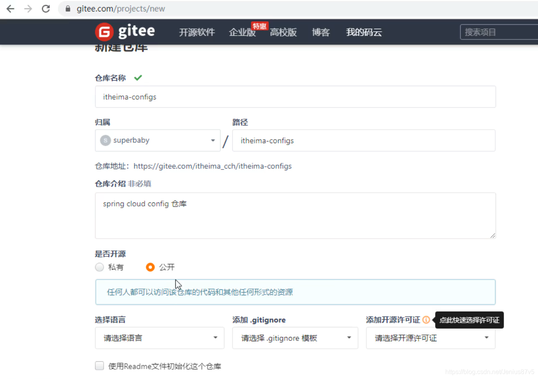This screenshot has width=538, height=379.
Task: Click the 任何人都可以访问 info message
Action: [x=295, y=292]
